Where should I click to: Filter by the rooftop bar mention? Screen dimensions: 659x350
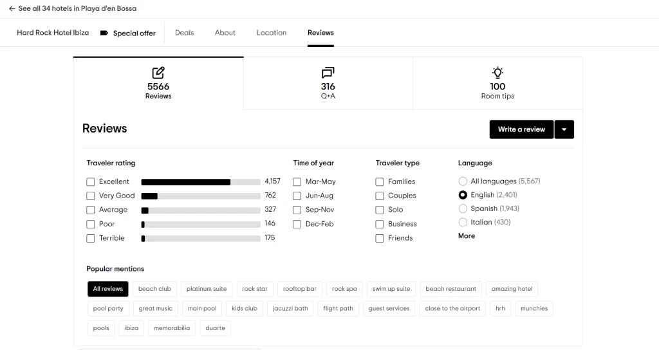(300, 289)
